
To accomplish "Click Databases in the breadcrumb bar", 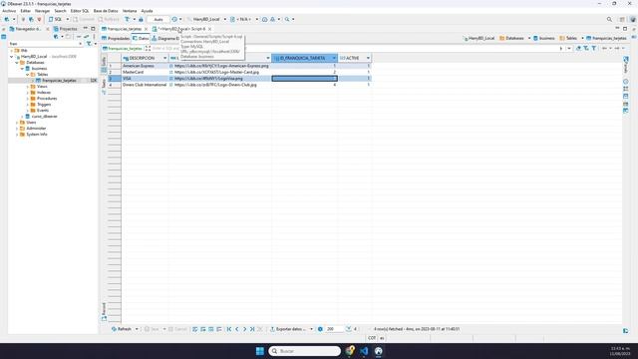I will pyautogui.click(x=511, y=38).
